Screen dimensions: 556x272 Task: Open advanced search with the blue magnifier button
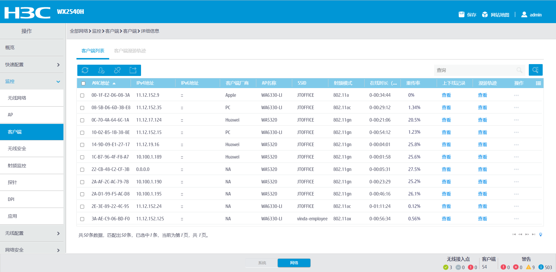point(535,70)
